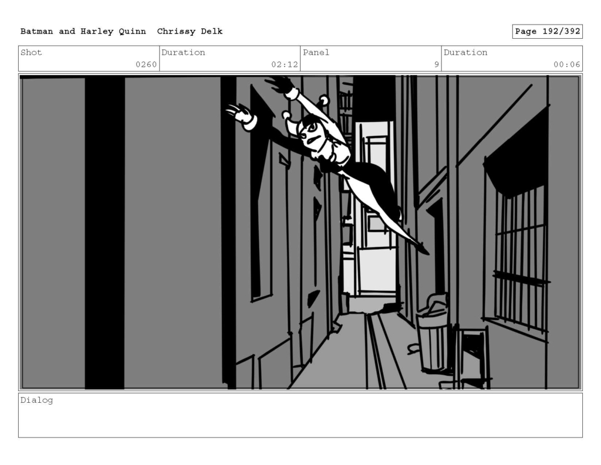601x465 pixels.
Task: Select the panel duration value "00:06"
Action: click(x=567, y=65)
